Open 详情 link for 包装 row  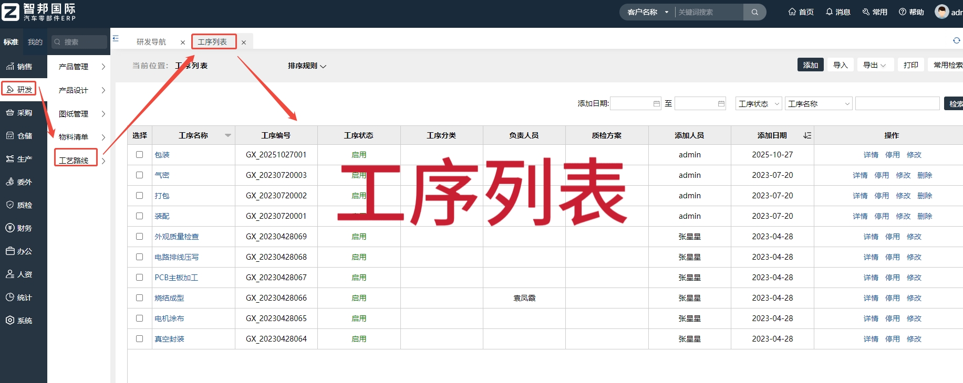pyautogui.click(x=871, y=155)
